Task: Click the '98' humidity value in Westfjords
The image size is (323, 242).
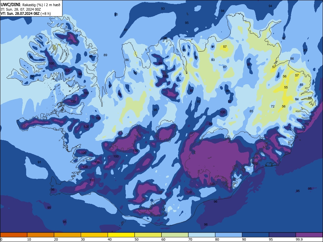Action: tap(80, 74)
